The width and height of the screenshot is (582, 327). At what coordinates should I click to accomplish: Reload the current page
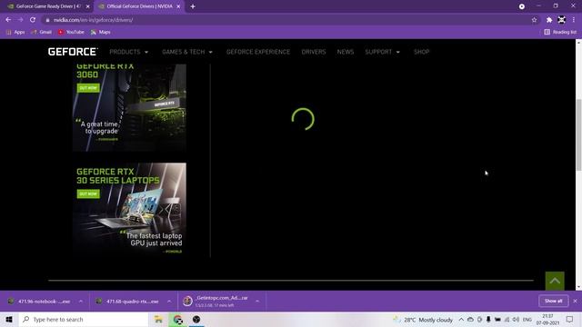33,20
